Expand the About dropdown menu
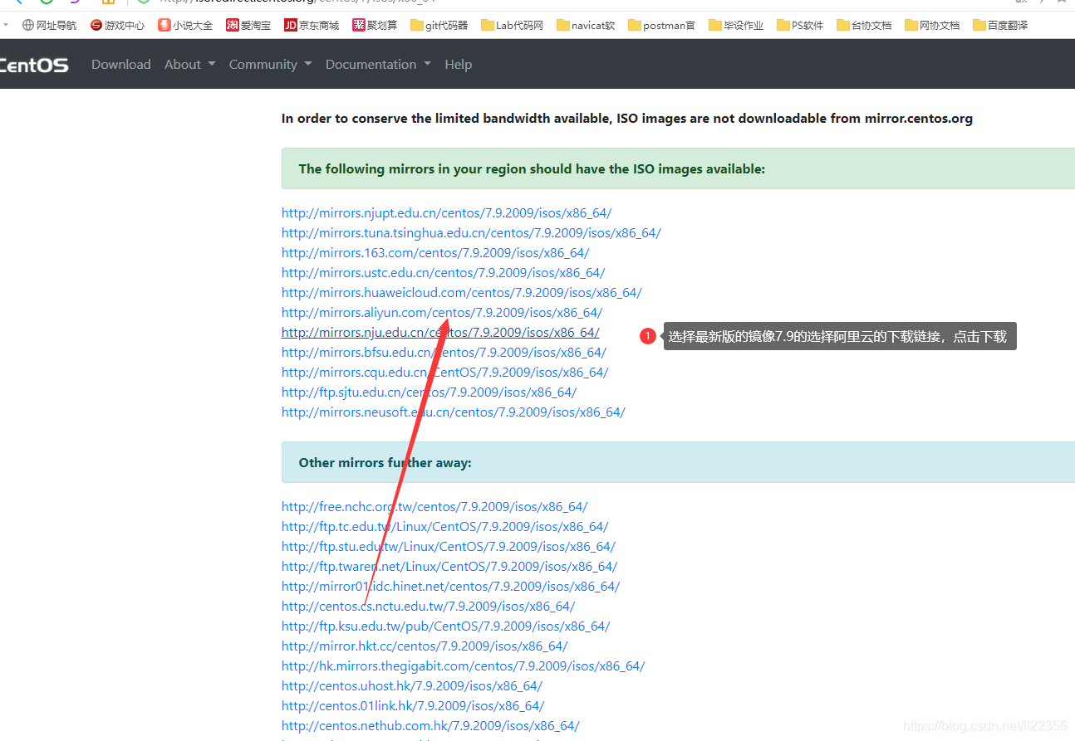 pyautogui.click(x=189, y=65)
